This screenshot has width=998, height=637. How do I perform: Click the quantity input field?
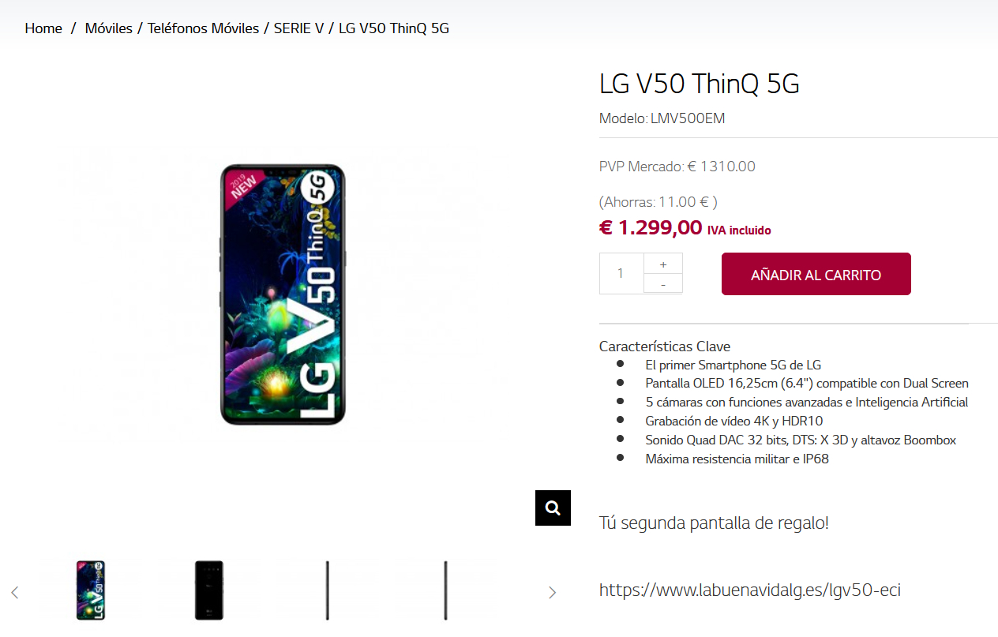point(621,273)
